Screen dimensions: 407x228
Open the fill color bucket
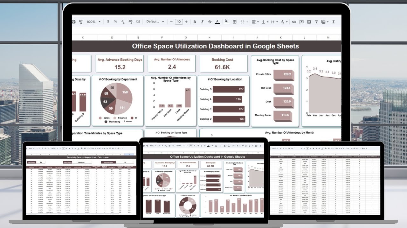tap(227, 22)
